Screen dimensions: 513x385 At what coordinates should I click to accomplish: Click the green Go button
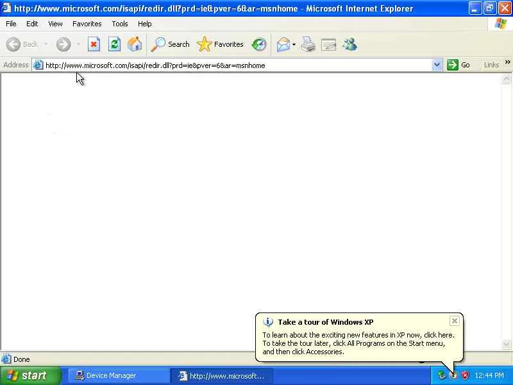[458, 65]
